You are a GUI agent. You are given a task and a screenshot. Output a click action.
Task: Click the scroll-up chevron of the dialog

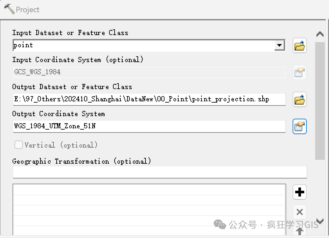320,34
